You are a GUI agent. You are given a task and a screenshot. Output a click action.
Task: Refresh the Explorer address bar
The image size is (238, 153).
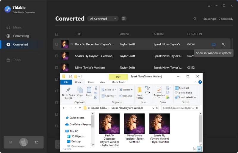pos(157,108)
